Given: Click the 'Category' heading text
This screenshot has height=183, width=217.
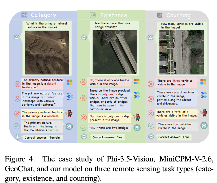Looking at the screenshot, I should 44,15.
